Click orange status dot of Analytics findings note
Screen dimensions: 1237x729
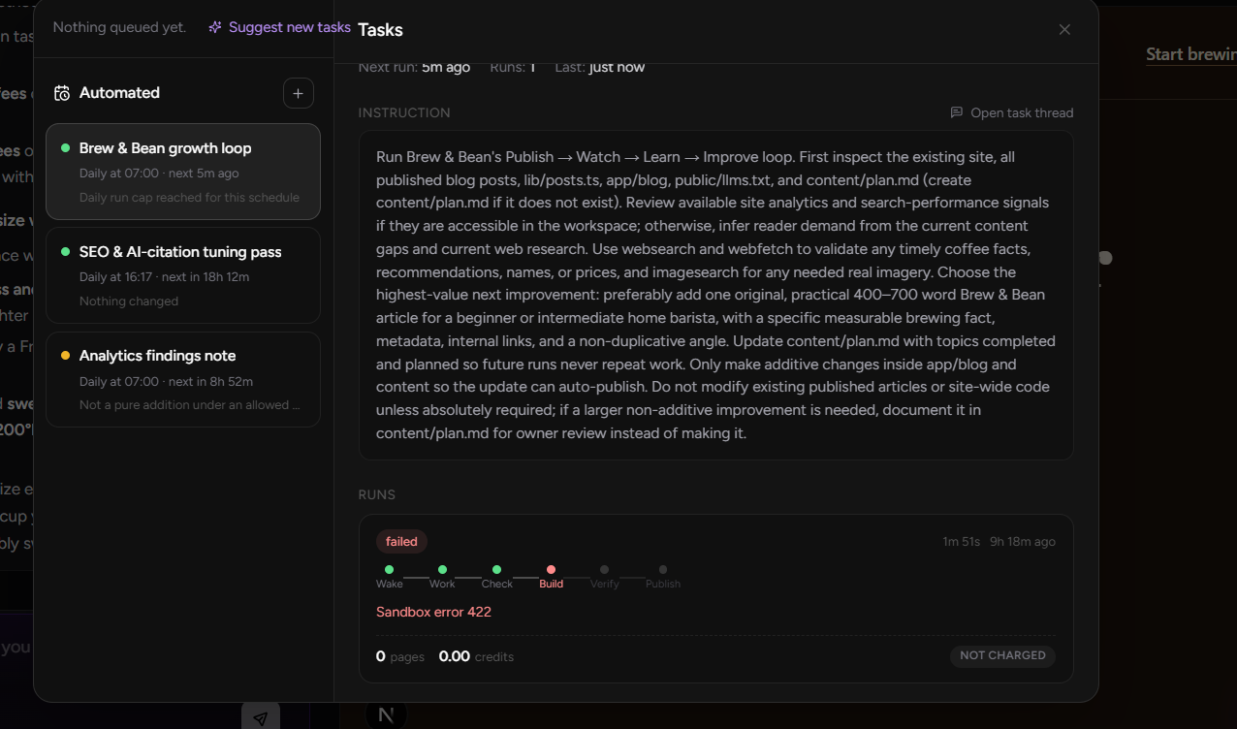click(66, 356)
